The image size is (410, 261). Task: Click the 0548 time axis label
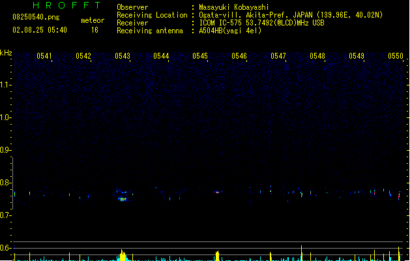[x=317, y=56]
